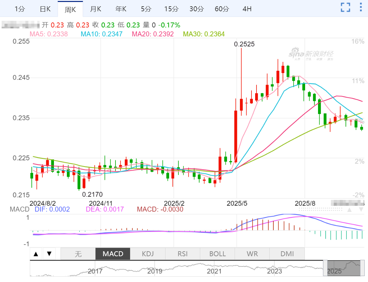Select the 4H timeframe tab

tap(247, 9)
